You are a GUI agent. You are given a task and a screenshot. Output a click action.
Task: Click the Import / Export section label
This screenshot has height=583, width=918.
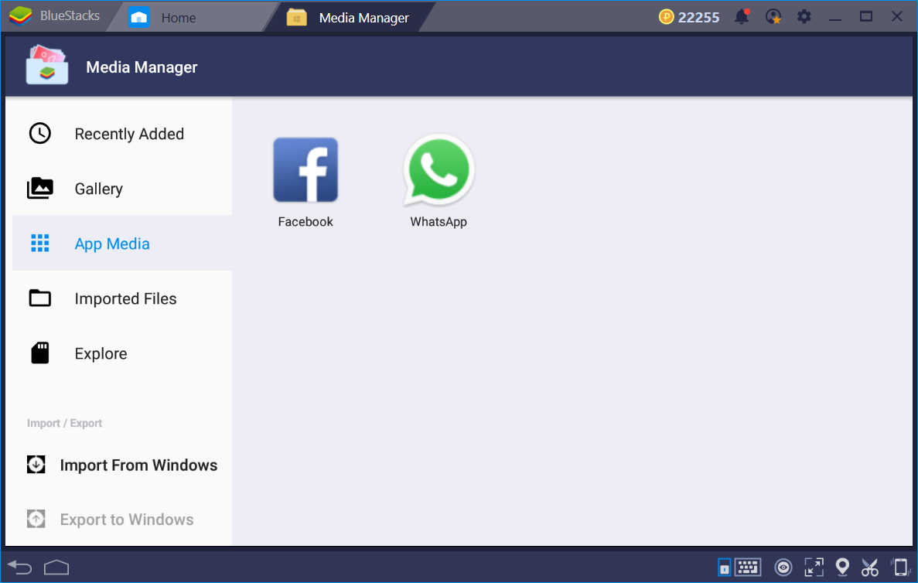pos(64,423)
